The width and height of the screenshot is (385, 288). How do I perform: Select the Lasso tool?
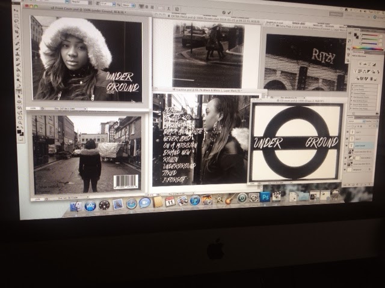pos(16,21)
